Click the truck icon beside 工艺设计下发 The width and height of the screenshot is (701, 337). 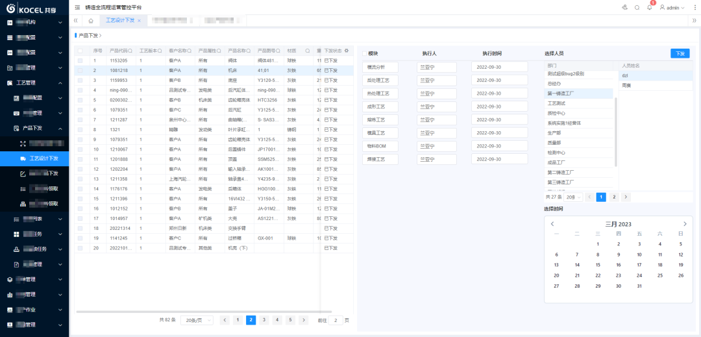(23, 158)
